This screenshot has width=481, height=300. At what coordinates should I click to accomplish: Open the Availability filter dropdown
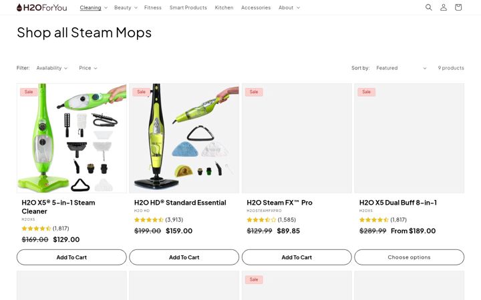52,68
